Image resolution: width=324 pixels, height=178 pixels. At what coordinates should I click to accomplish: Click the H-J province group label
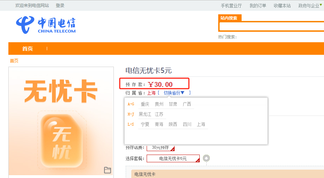click(131, 114)
